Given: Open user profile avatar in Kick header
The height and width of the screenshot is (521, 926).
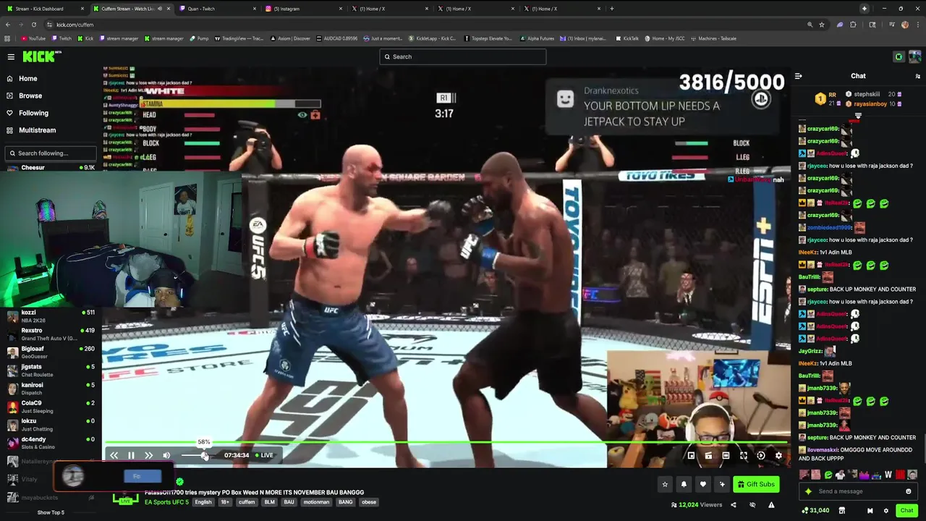Looking at the screenshot, I should click(915, 56).
